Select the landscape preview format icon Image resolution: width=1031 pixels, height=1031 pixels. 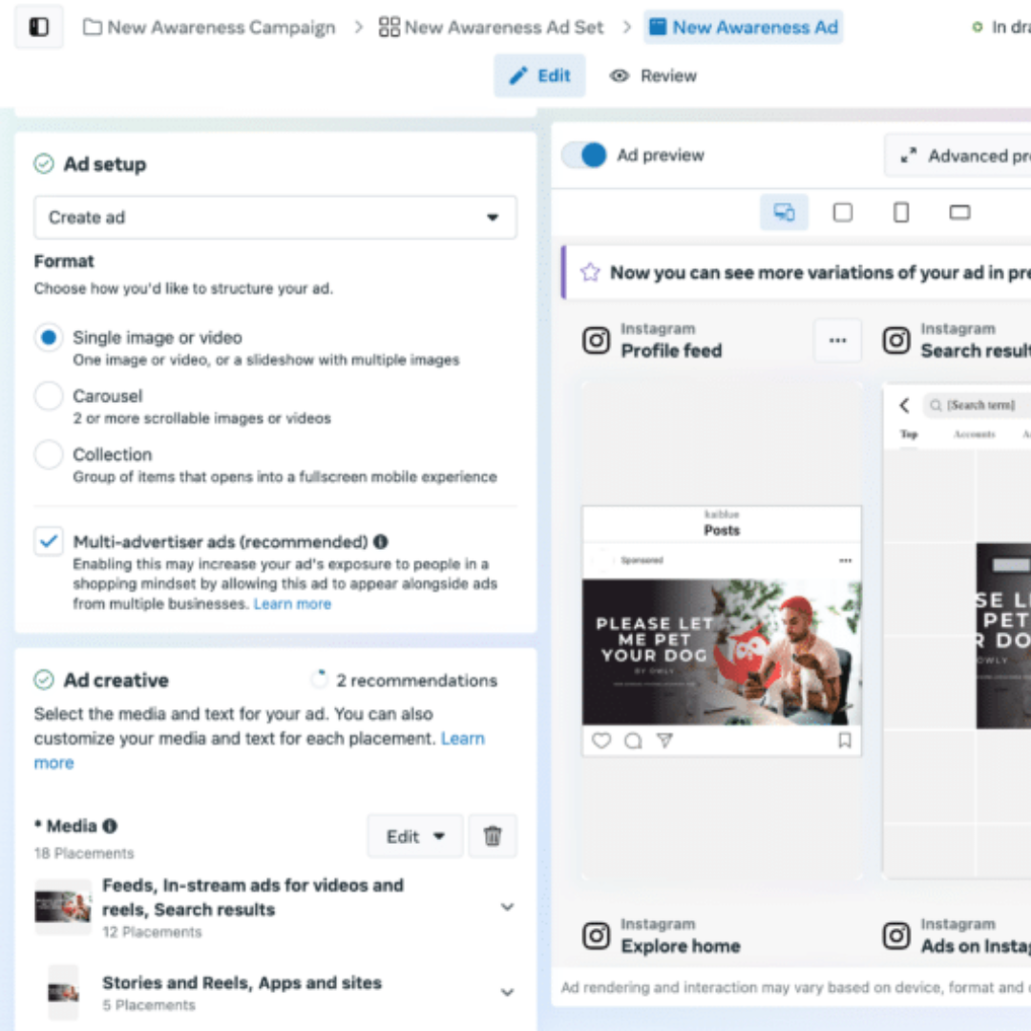959,213
